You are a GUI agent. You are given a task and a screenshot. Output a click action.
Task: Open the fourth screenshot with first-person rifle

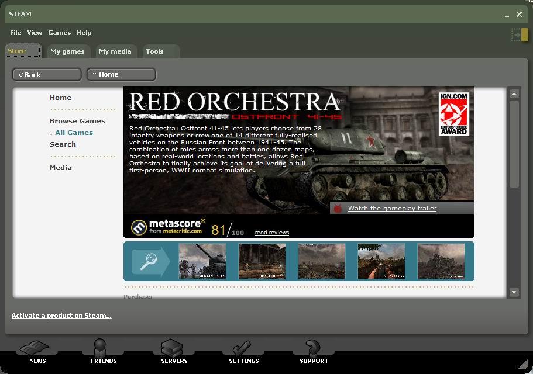[381, 261]
